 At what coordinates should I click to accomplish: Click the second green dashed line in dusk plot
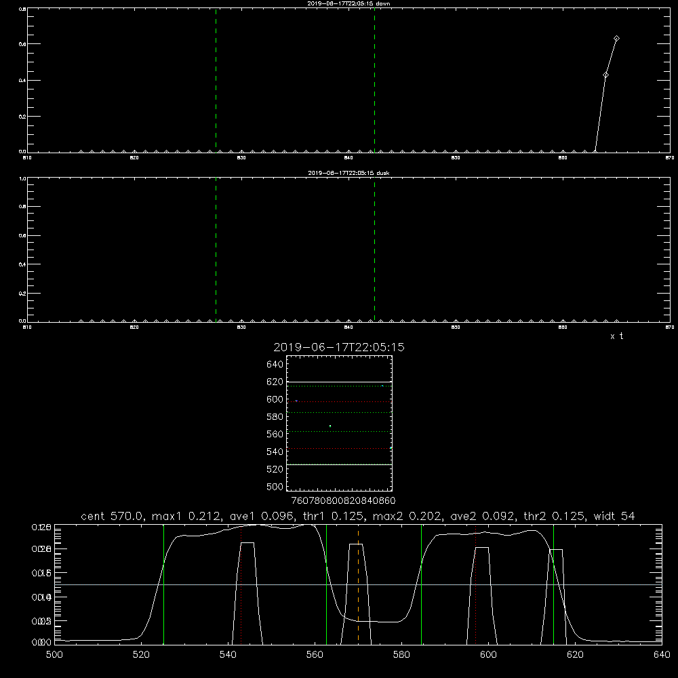(374, 250)
